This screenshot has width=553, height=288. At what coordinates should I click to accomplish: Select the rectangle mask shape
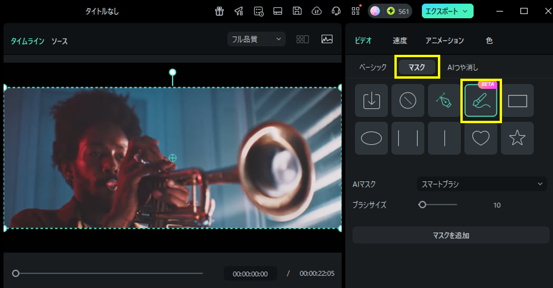point(517,100)
